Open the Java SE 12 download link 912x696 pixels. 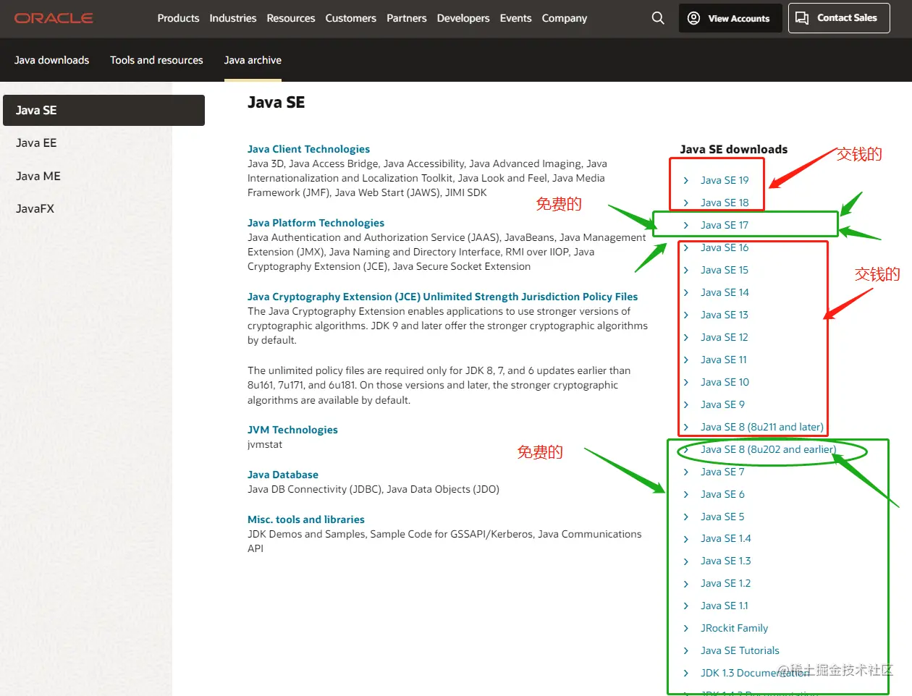point(725,338)
